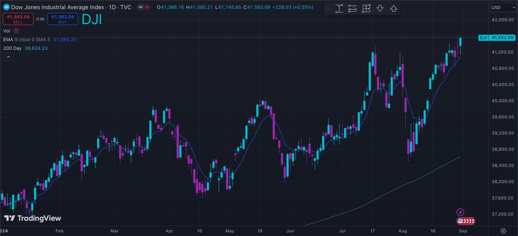Open the USD currency dropdown
The image size is (518, 236).
pyautogui.click(x=503, y=7)
